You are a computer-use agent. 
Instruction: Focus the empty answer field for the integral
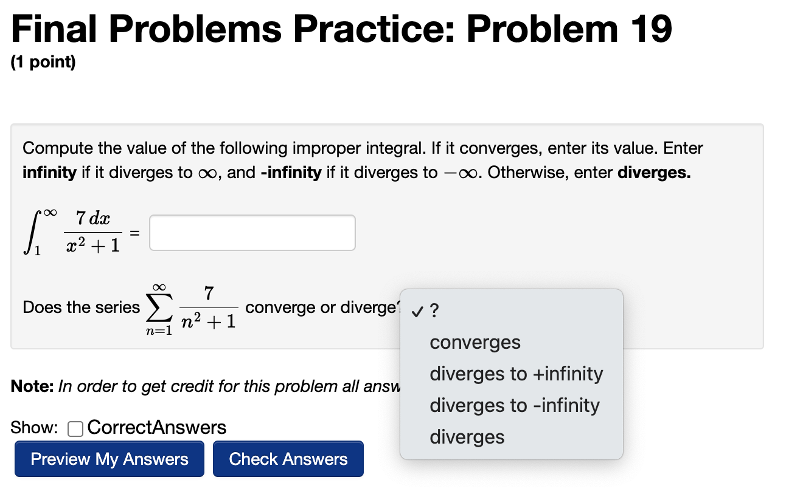[252, 232]
